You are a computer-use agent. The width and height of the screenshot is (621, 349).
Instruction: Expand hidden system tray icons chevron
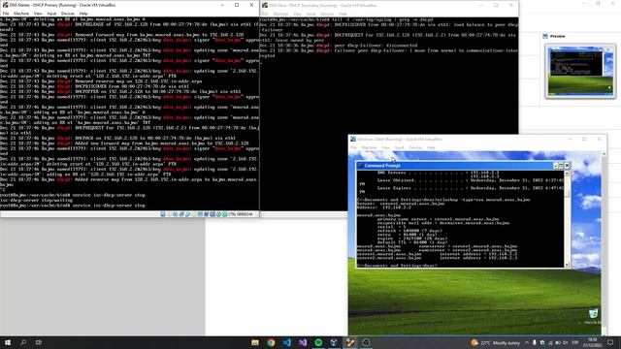527,342
